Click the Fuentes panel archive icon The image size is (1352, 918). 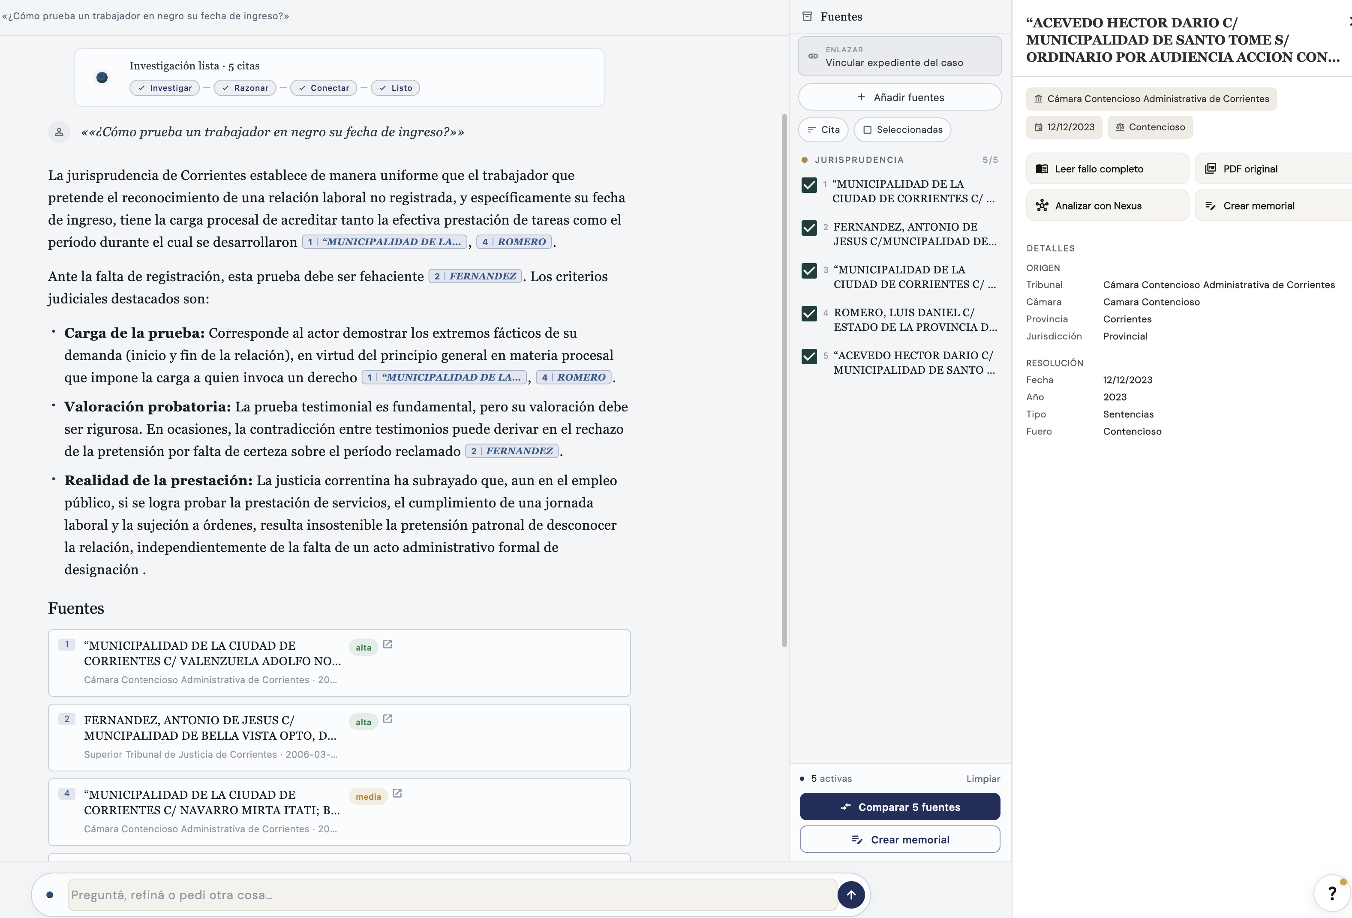coord(807,16)
